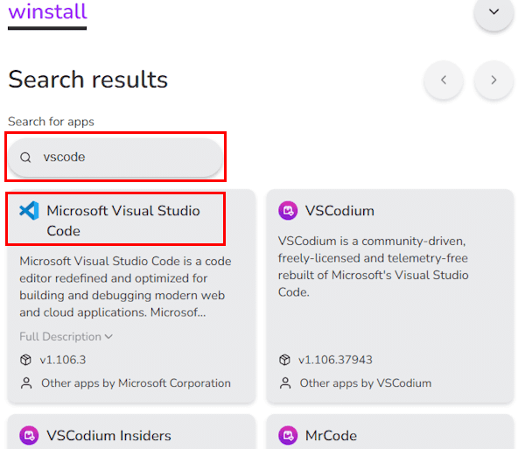The height and width of the screenshot is (449, 525).
Task: Click the magnifier icon in search bar
Action: tap(26, 158)
